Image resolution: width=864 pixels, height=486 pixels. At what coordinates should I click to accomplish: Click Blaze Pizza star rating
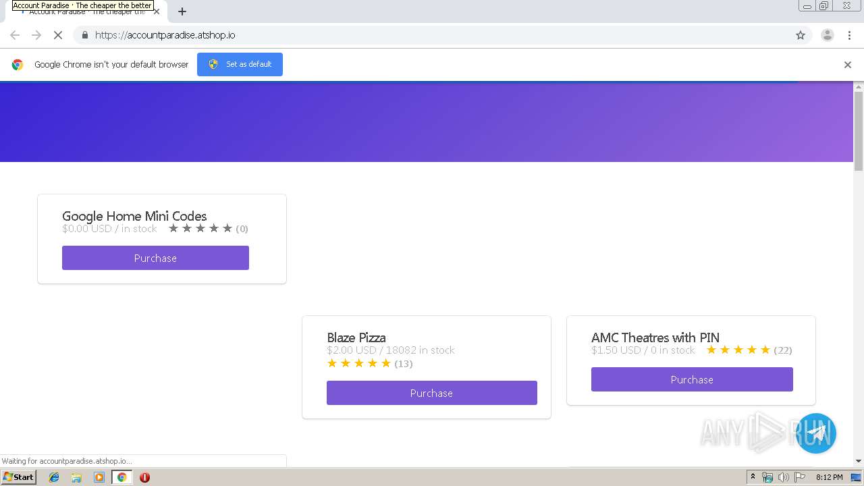[359, 364]
